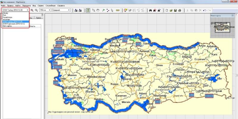Select the waypoint flag tool
Viewport: 238px width, 119px height.
point(104,10)
